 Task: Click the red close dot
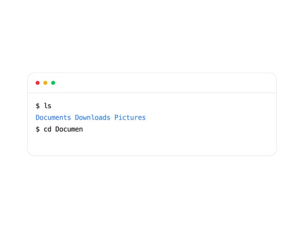pyautogui.click(x=38, y=83)
